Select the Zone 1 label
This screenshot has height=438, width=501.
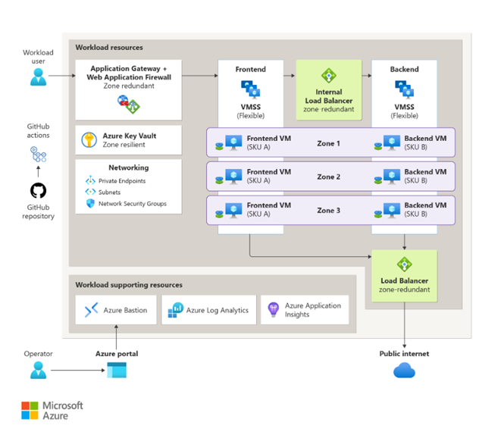click(328, 143)
